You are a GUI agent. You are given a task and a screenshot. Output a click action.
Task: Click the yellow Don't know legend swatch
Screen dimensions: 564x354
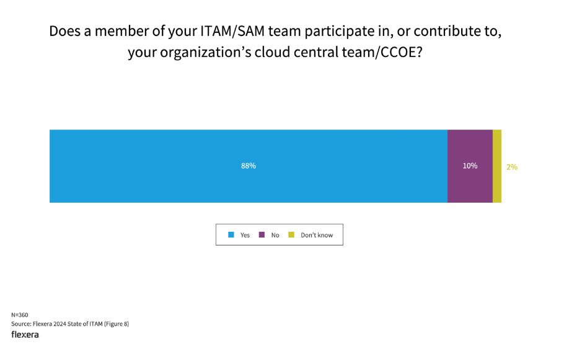pos(291,235)
